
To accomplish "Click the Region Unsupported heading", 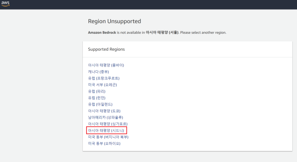I will (x=115, y=21).
